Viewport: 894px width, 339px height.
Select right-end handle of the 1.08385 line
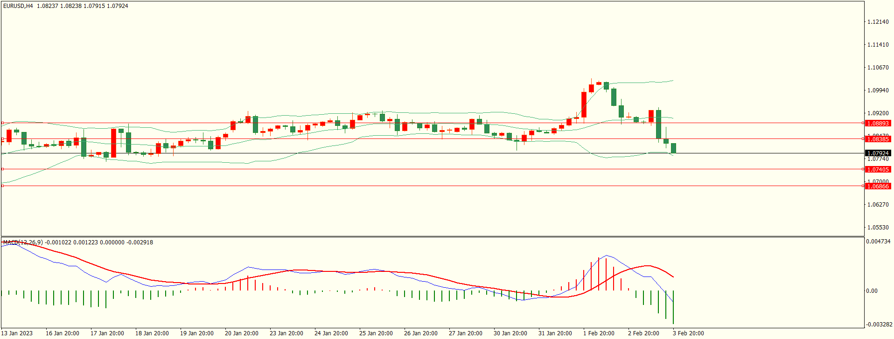click(863, 139)
